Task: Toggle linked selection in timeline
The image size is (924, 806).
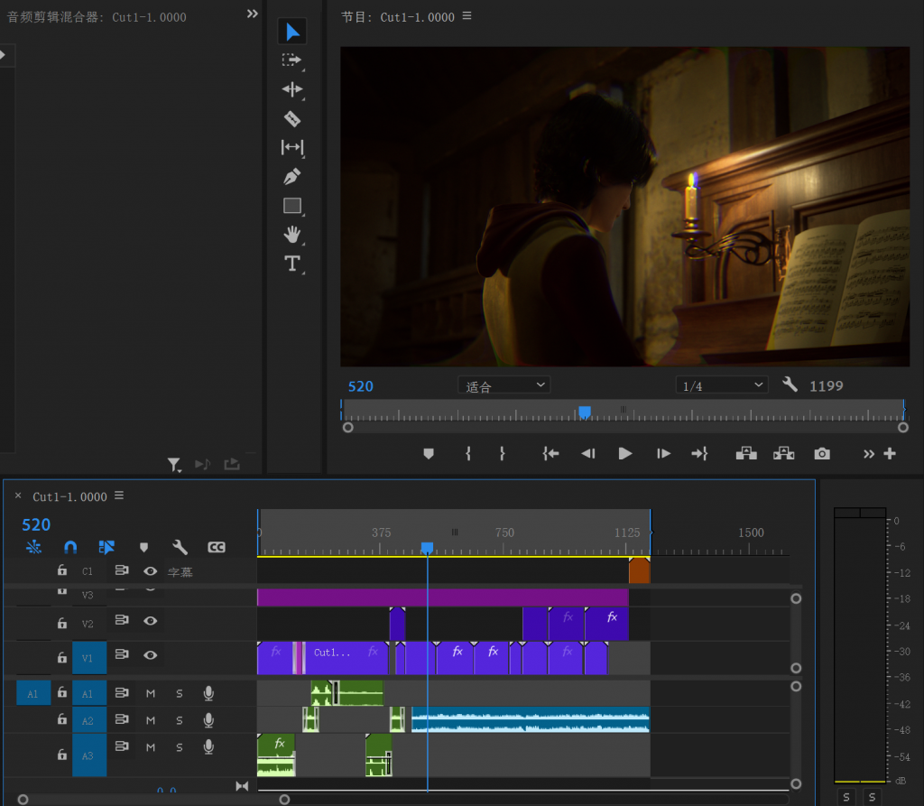Action: click(x=106, y=547)
